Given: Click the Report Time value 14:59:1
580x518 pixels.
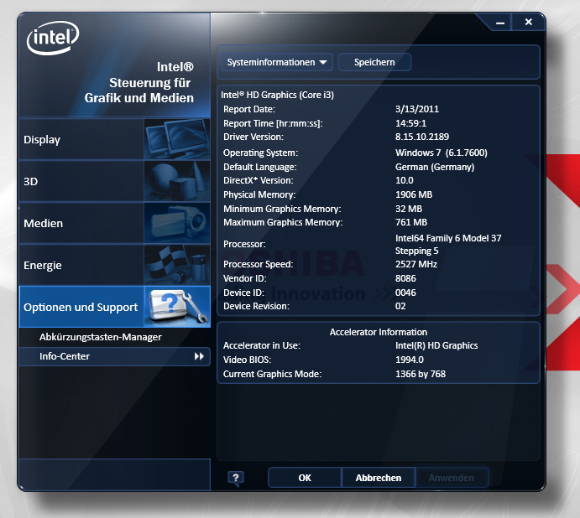Looking at the screenshot, I should pyautogui.click(x=411, y=123).
